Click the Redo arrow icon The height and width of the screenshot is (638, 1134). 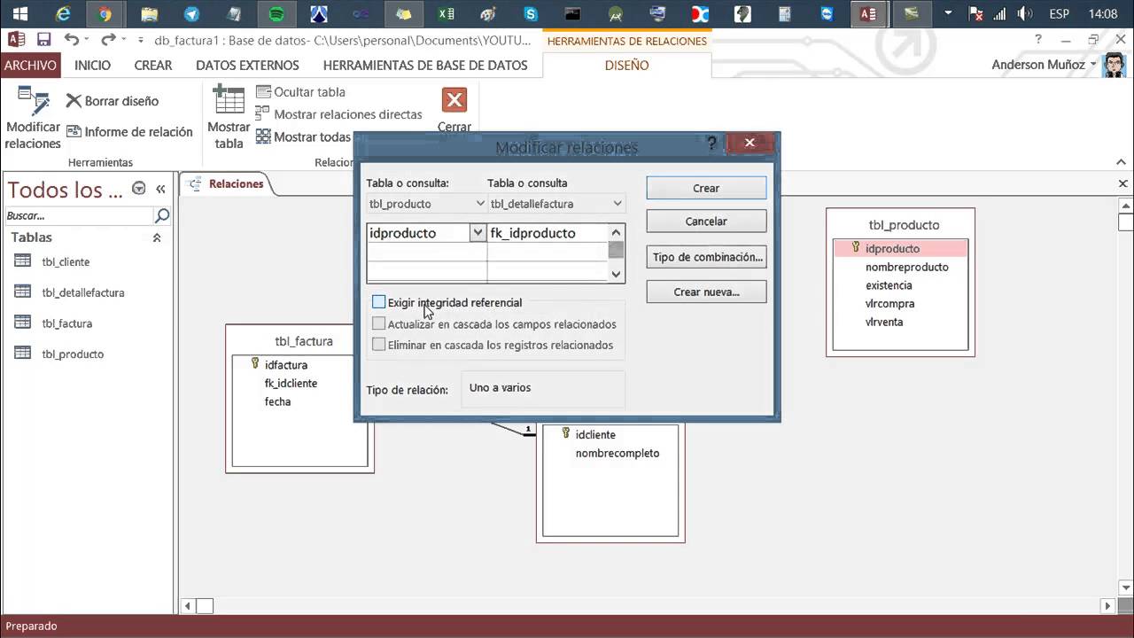[108, 40]
